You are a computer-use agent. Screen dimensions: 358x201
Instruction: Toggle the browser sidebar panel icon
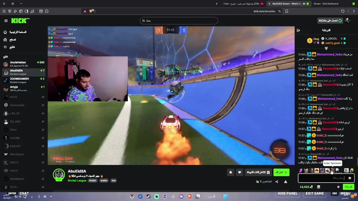[x=26, y=11]
